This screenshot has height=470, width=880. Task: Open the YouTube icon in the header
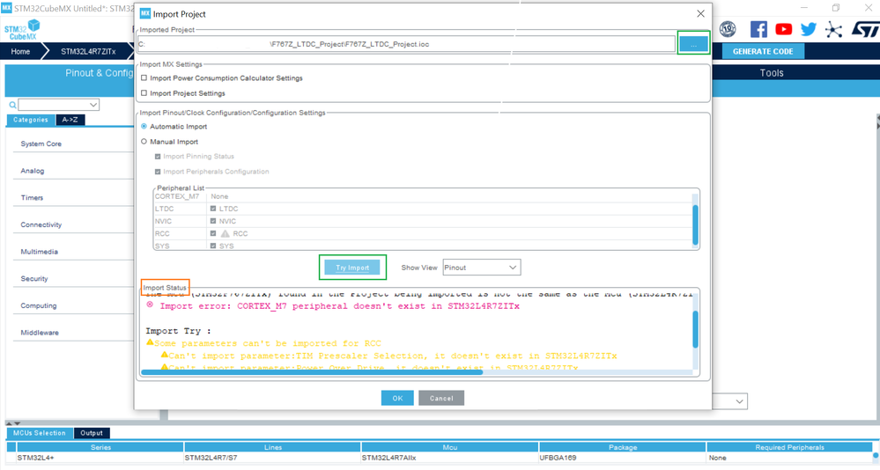[x=783, y=29]
